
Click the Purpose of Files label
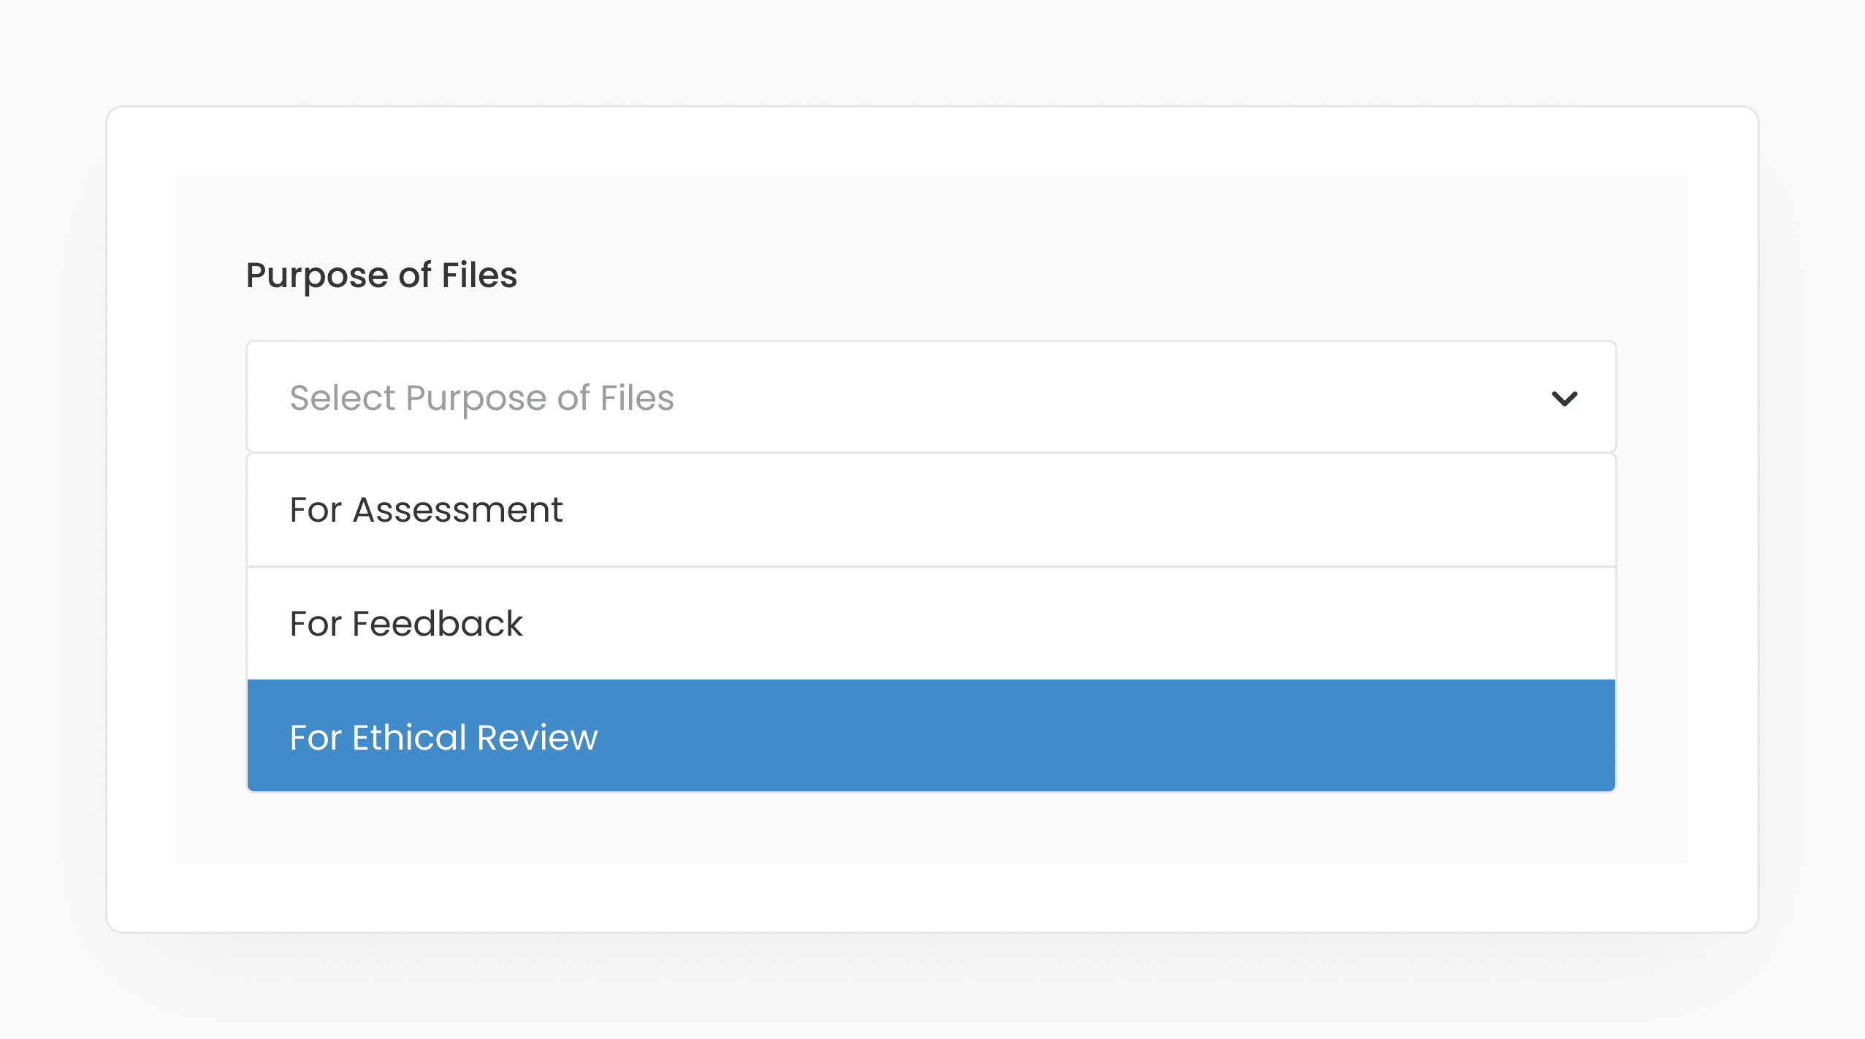pos(381,276)
